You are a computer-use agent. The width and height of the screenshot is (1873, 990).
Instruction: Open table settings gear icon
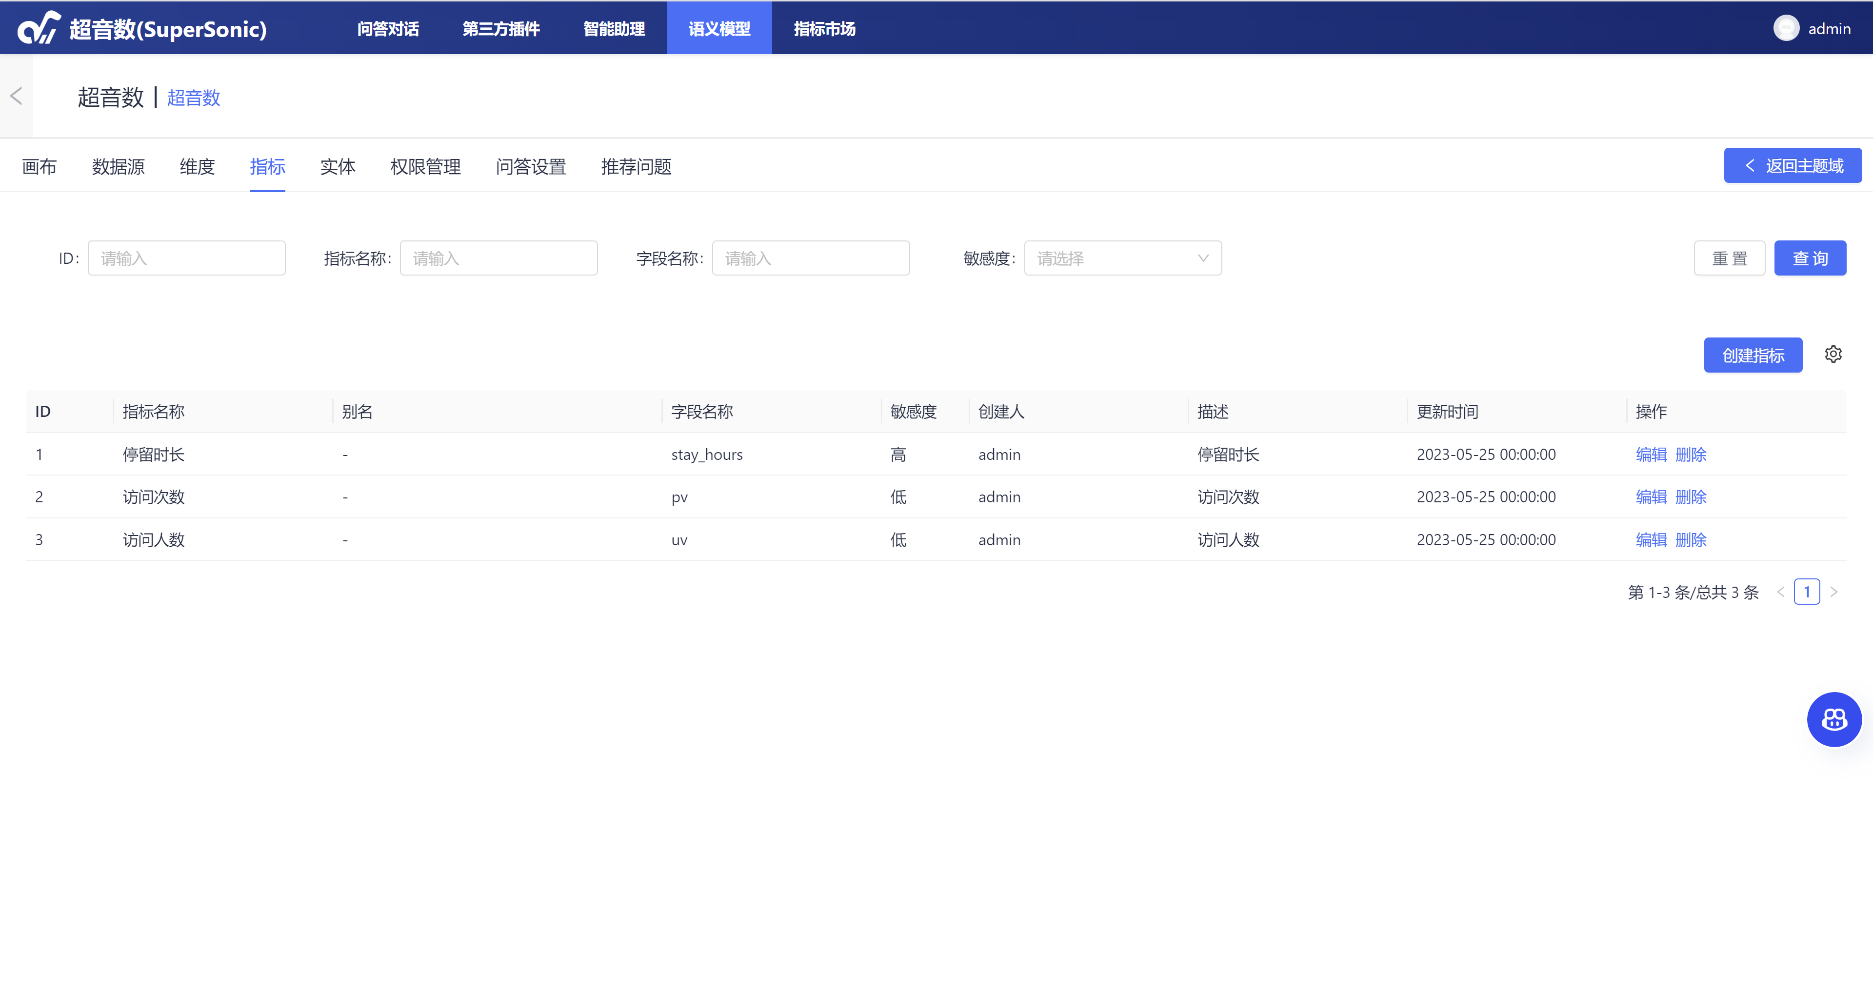coord(1833,354)
